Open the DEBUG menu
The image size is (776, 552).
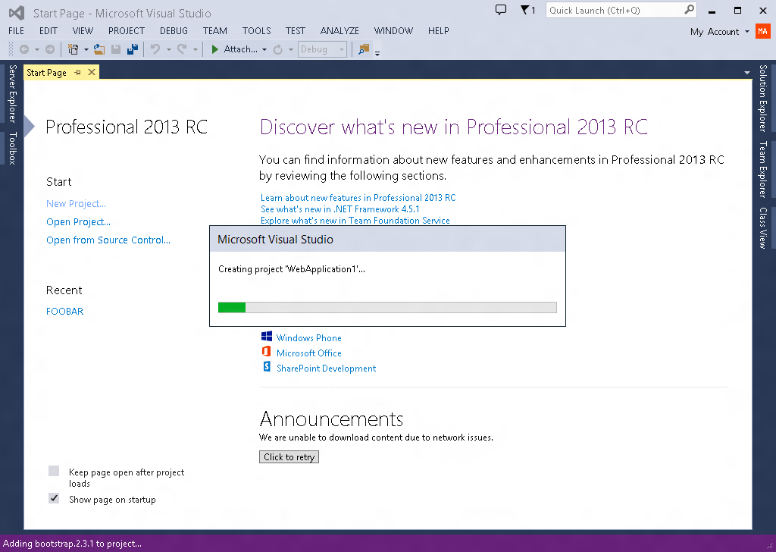174,30
